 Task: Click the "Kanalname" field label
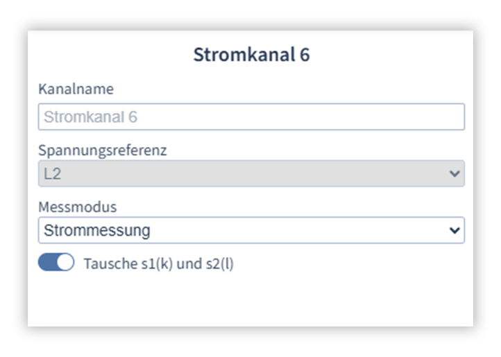pyautogui.click(x=76, y=89)
